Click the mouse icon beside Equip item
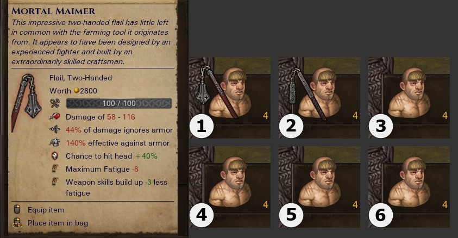 coord(17,209)
